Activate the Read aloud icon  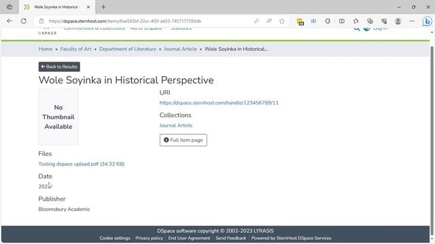tap(269, 21)
